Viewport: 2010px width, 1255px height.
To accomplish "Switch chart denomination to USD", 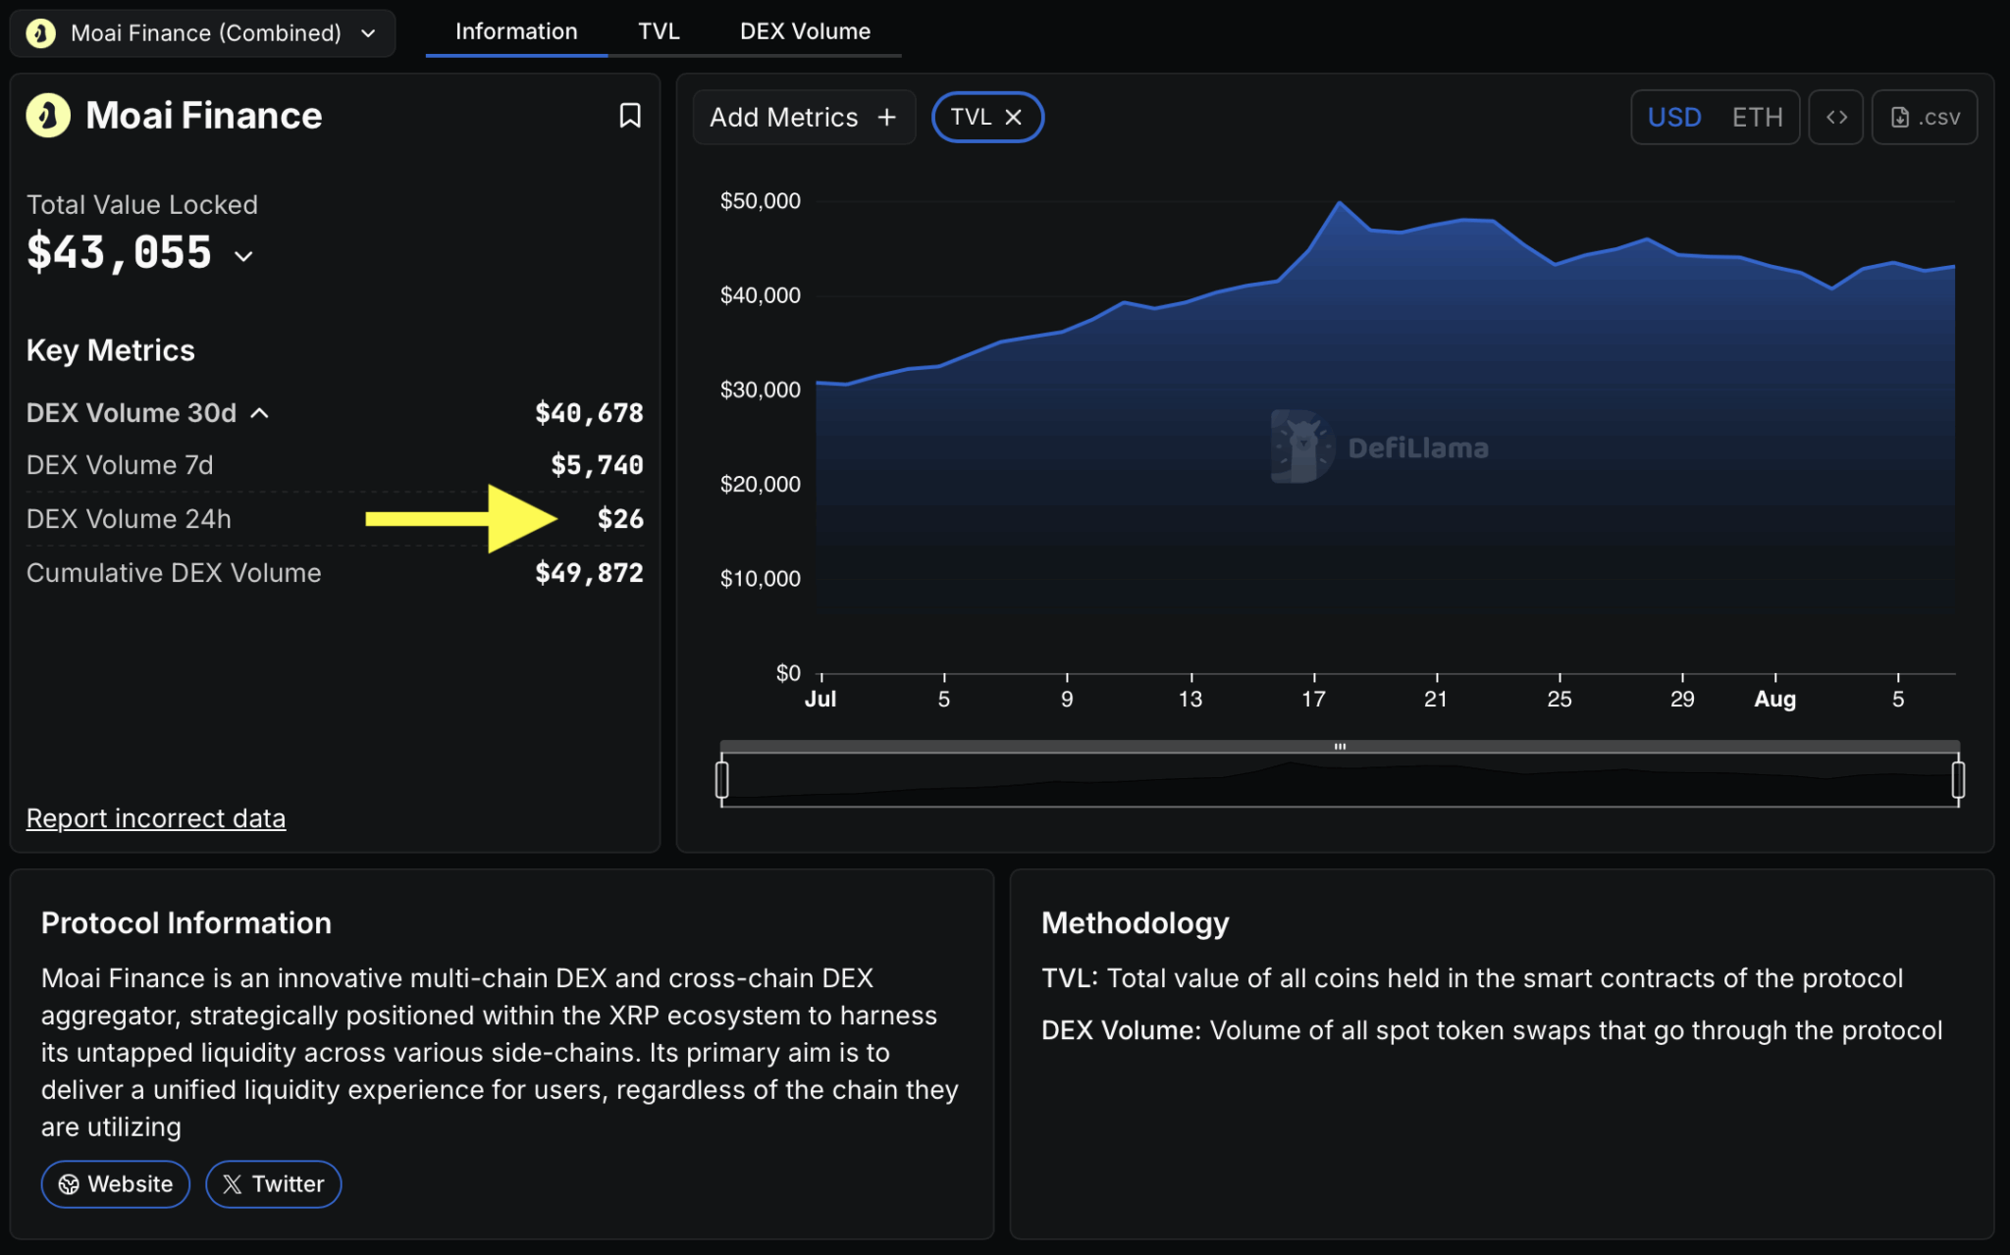I will click(1673, 118).
